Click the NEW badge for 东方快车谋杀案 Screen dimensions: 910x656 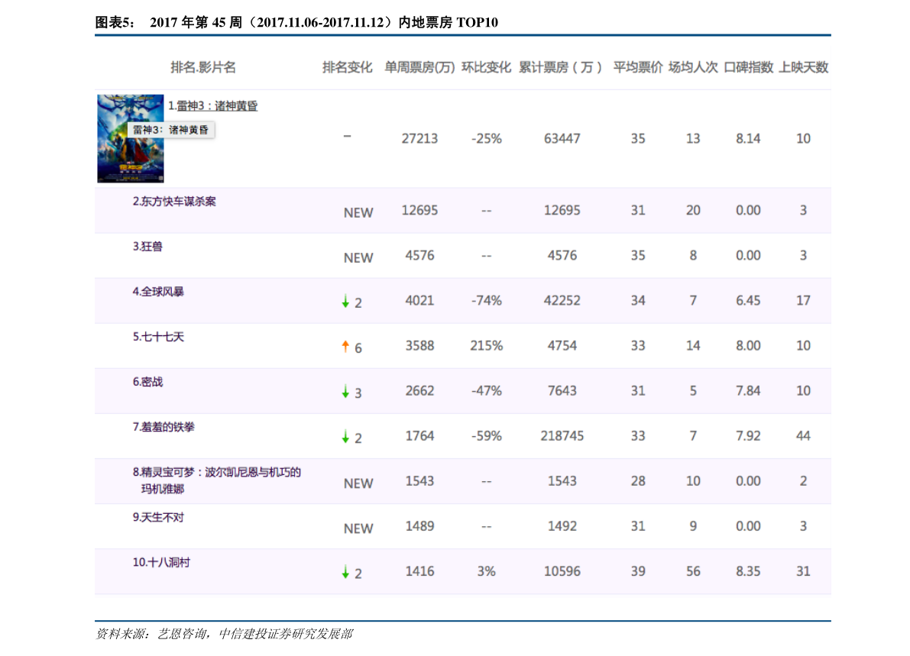pyautogui.click(x=358, y=213)
